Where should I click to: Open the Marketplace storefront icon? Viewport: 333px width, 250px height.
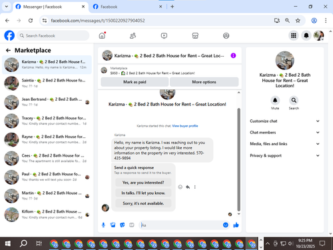195,36
